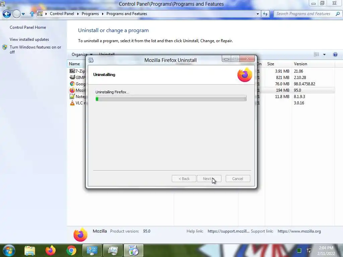343x257 pixels.
Task: Refresh the Programs and Features list
Action: pyautogui.click(x=265, y=14)
